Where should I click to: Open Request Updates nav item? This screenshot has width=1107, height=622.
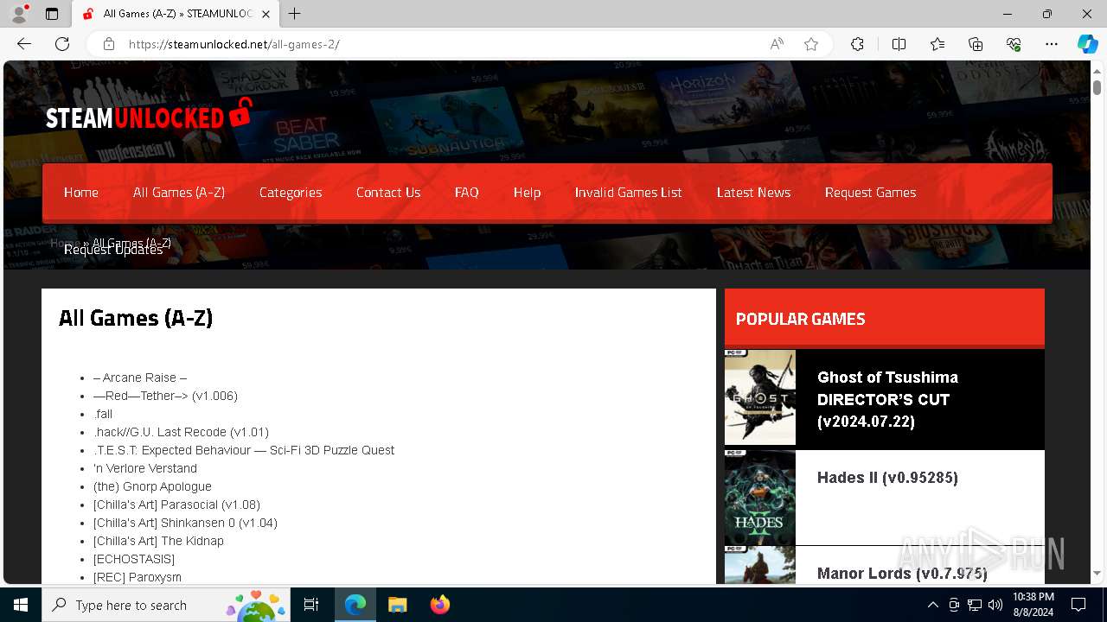tap(113, 250)
